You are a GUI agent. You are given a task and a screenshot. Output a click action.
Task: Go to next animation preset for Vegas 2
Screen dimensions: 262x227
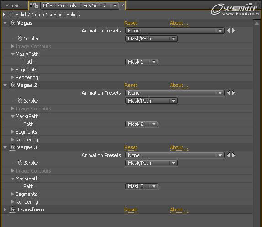coord(234,93)
